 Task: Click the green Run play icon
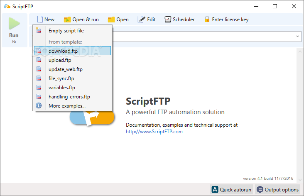pos(14,23)
